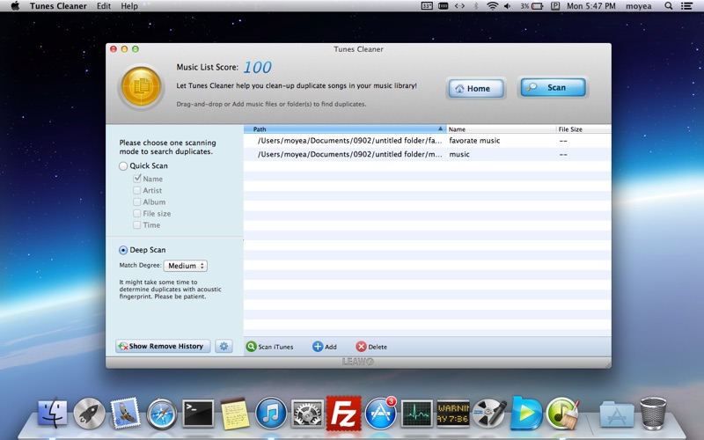
Task: Launch iTunes from the dock
Action: click(271, 413)
